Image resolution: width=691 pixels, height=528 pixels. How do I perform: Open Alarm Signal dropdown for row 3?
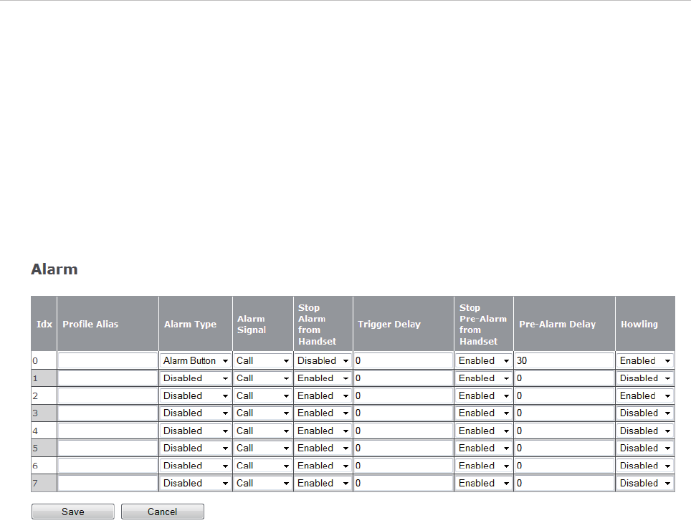262,413
